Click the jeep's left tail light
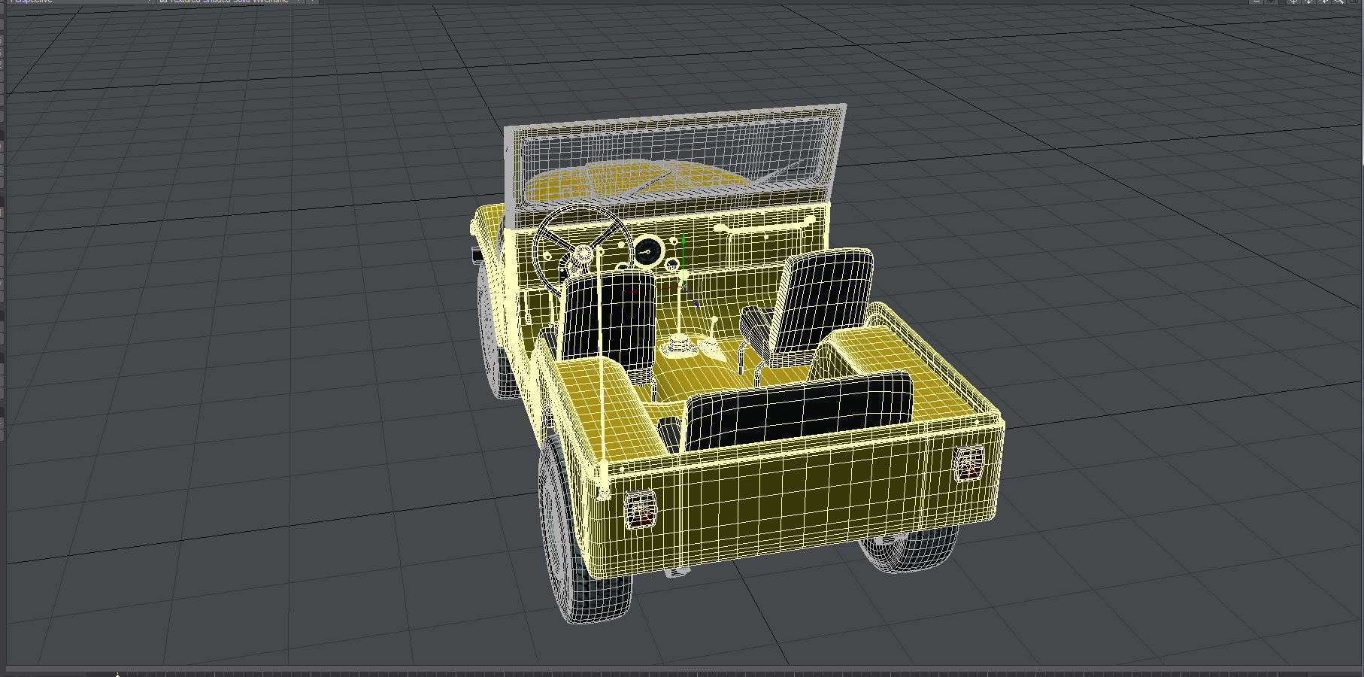The height and width of the screenshot is (677, 1364). click(641, 509)
